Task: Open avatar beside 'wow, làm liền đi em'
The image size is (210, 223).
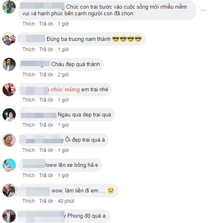Action: tap(9, 190)
